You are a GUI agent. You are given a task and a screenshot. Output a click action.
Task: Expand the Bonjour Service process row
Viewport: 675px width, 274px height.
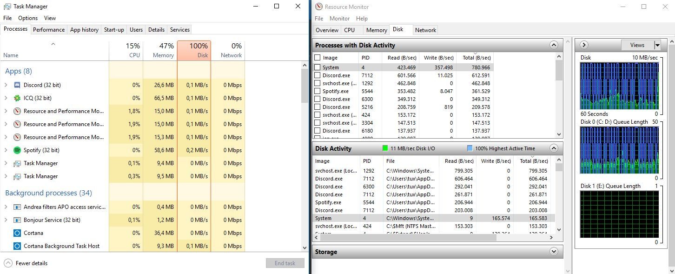6,220
